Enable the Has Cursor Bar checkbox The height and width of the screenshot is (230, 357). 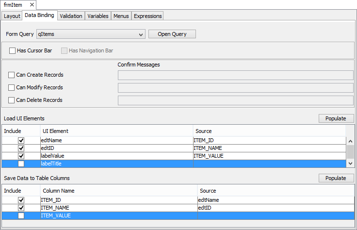[12, 50]
